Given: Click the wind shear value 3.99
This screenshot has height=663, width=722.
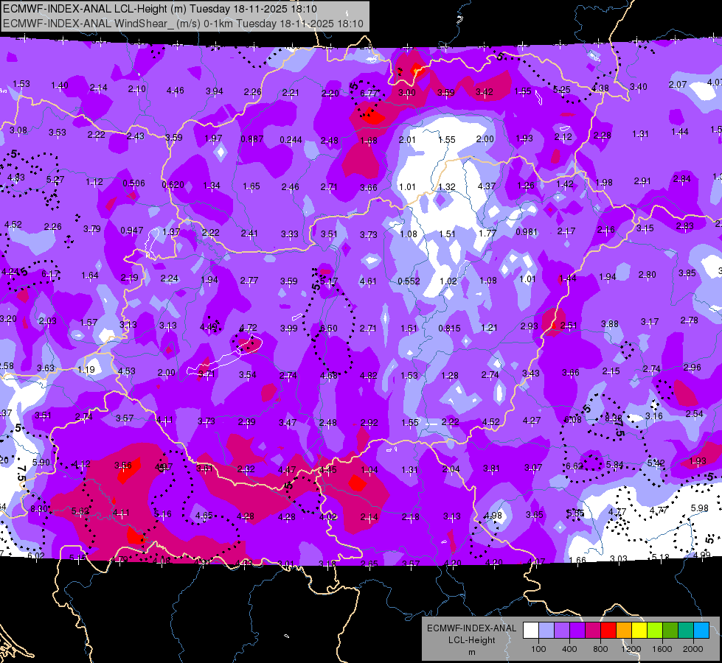Looking at the screenshot, I should pyautogui.click(x=288, y=328).
